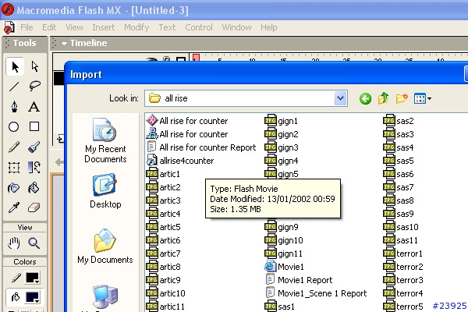Select the Movie1_Scene 1 Report file
Image resolution: width=468 pixels, height=312 pixels.
click(x=316, y=293)
